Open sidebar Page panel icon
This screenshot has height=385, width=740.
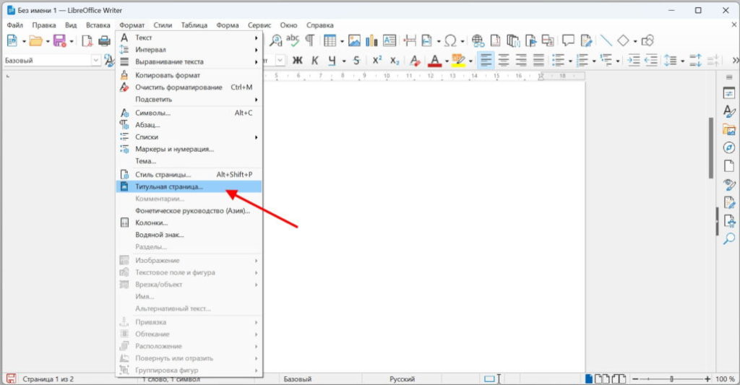click(728, 166)
